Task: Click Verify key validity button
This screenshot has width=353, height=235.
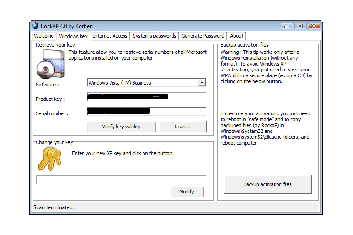Action: point(121,127)
